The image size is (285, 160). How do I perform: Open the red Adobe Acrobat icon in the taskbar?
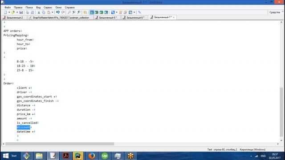tap(65, 156)
